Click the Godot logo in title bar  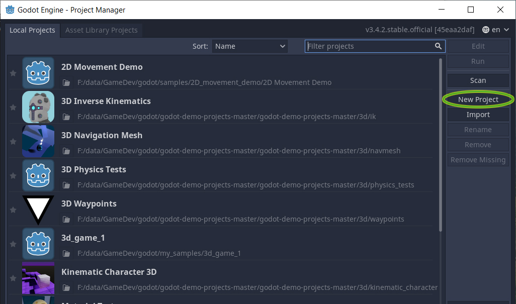point(10,10)
